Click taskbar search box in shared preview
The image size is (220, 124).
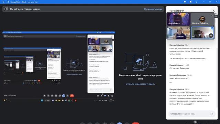coord(47,100)
